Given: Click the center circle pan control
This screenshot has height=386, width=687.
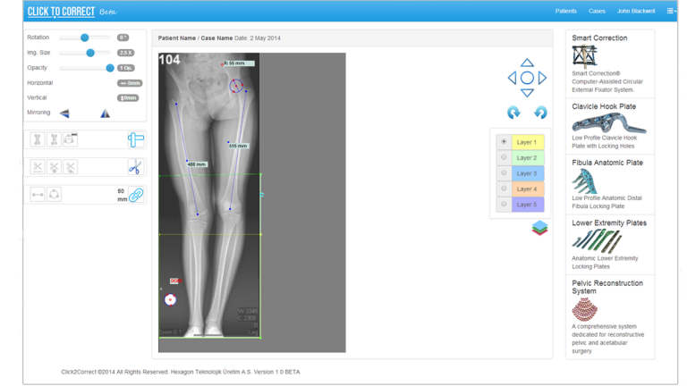Looking at the screenshot, I should tap(527, 78).
